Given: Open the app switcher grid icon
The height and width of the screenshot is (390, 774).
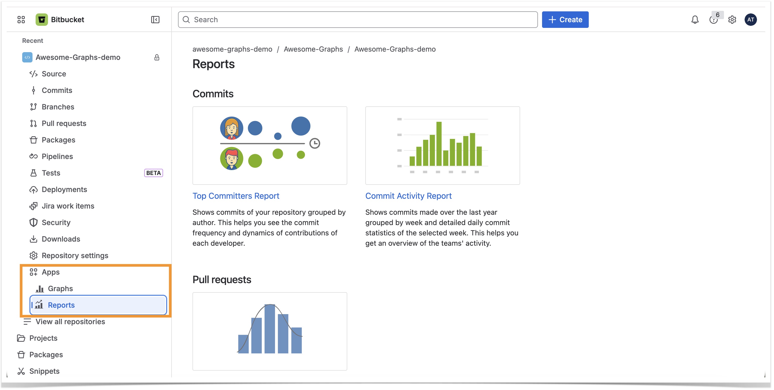Looking at the screenshot, I should click(21, 20).
